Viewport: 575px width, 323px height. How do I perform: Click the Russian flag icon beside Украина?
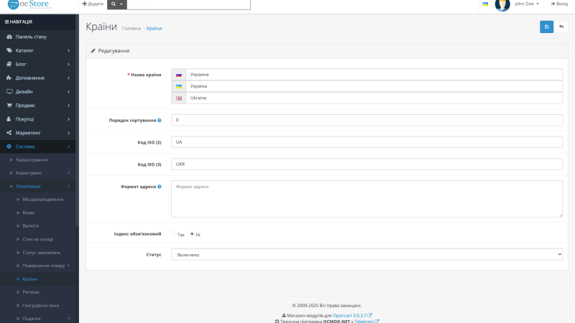178,75
